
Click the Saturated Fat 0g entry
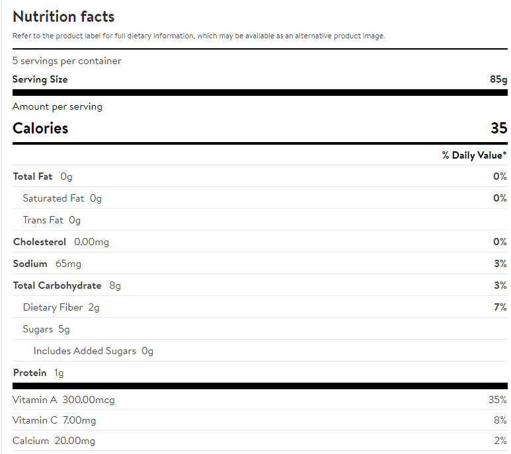coord(62,198)
